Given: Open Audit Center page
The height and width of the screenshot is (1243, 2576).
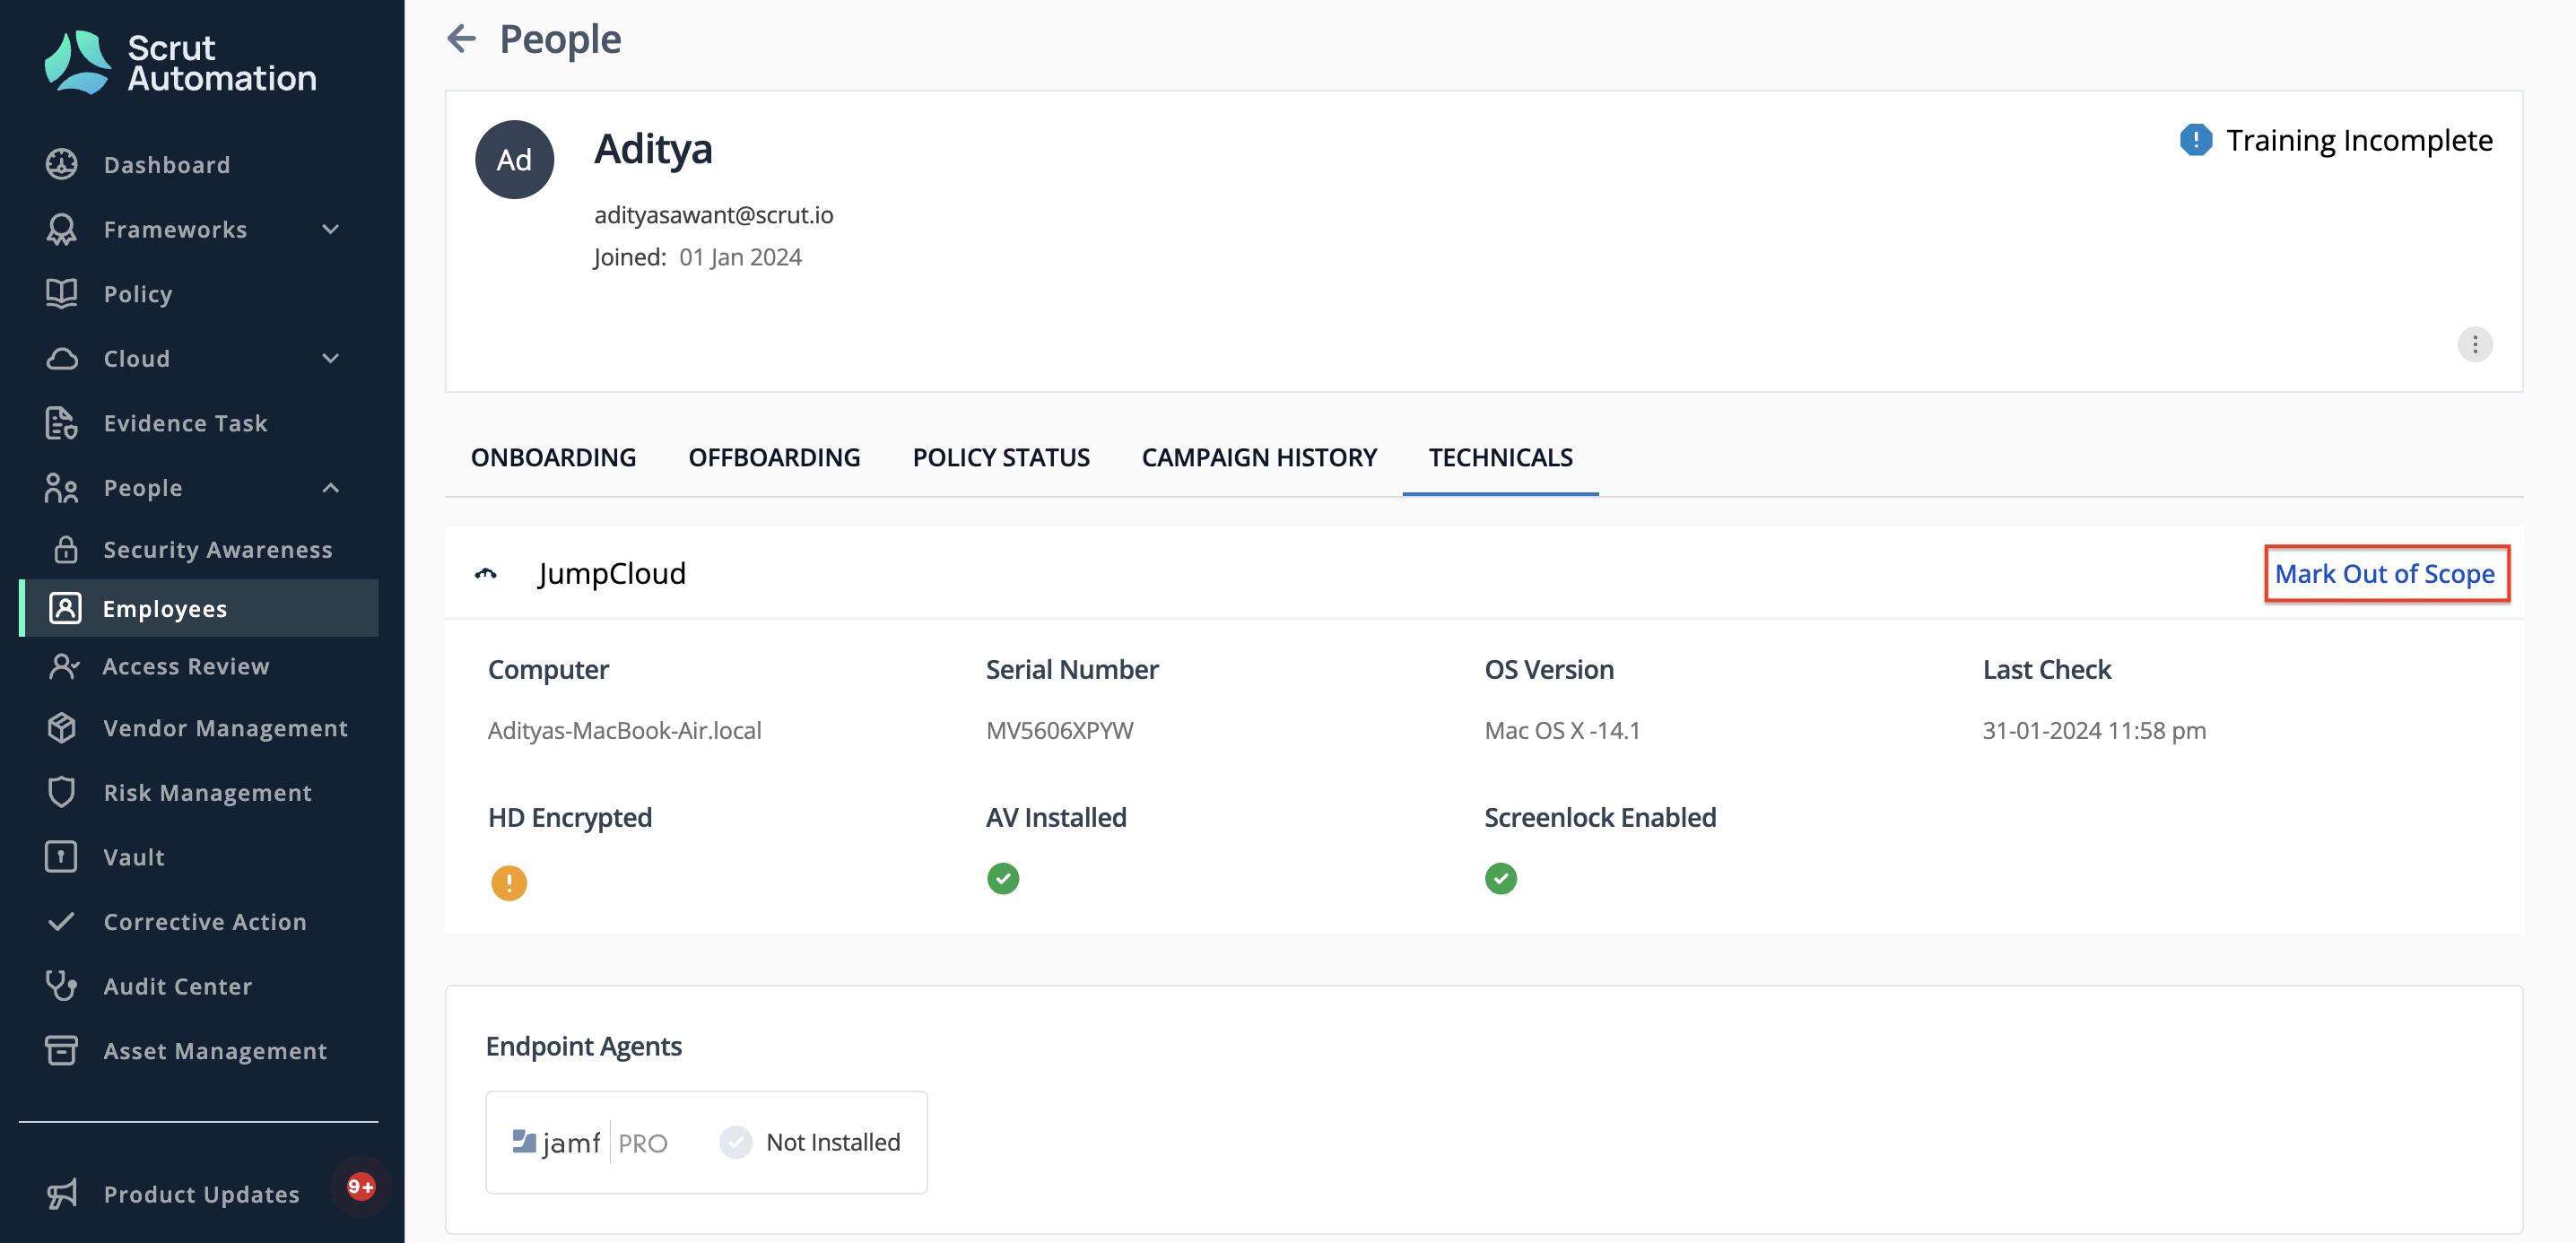Looking at the screenshot, I should pos(178,986).
